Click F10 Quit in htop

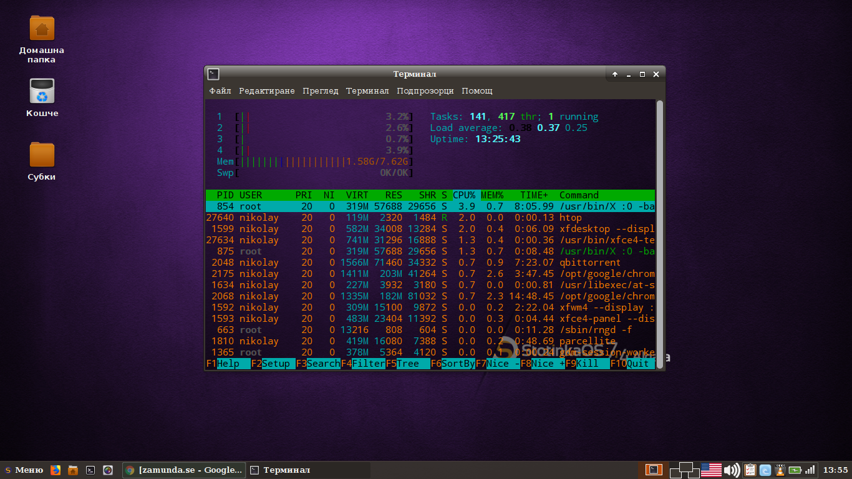pos(632,364)
